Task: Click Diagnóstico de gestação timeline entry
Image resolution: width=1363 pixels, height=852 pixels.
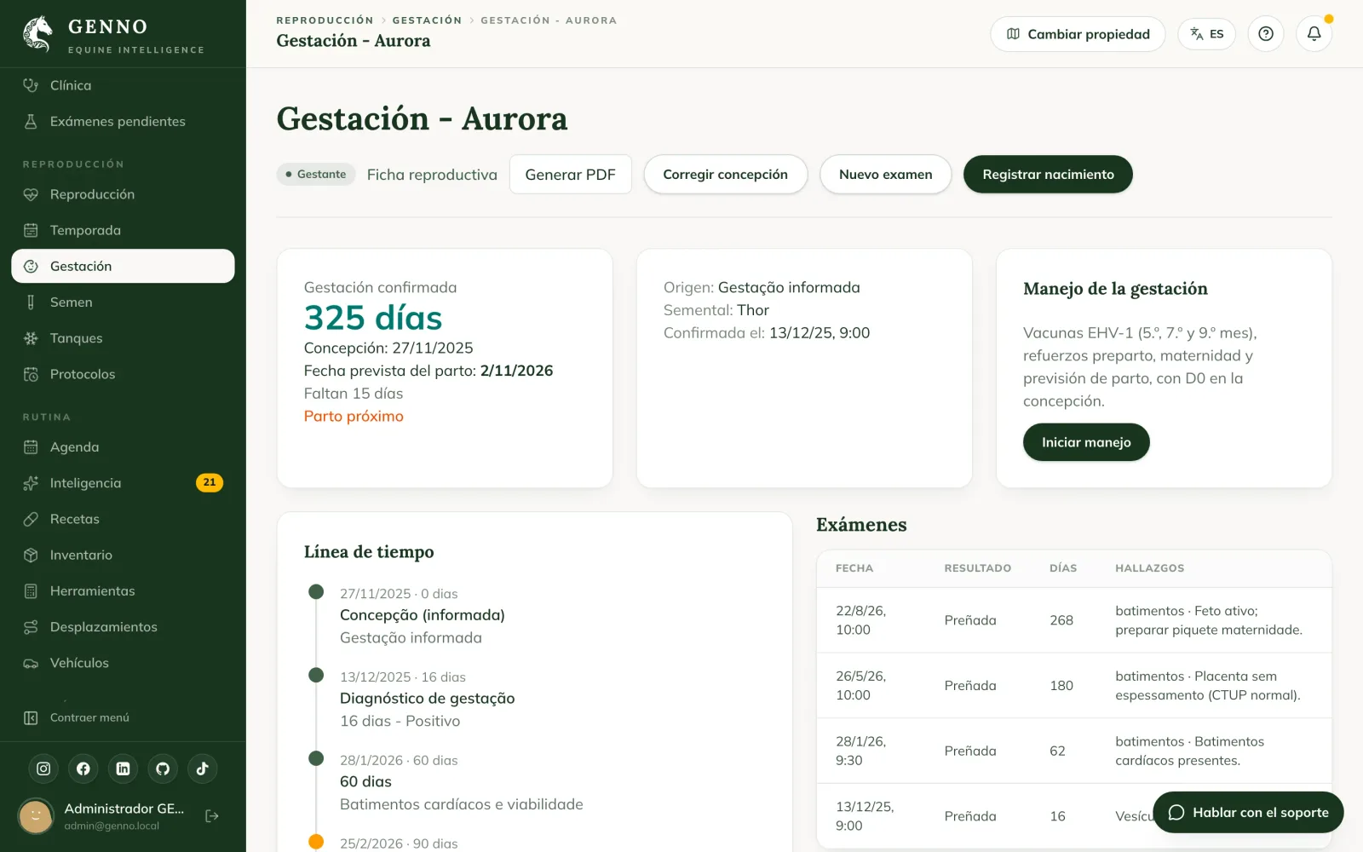Action: pos(427,699)
